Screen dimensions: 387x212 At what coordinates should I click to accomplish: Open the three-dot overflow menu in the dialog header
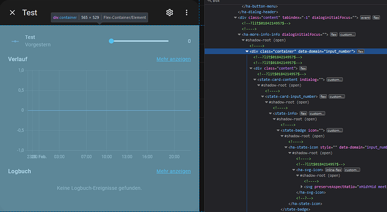tap(187, 12)
